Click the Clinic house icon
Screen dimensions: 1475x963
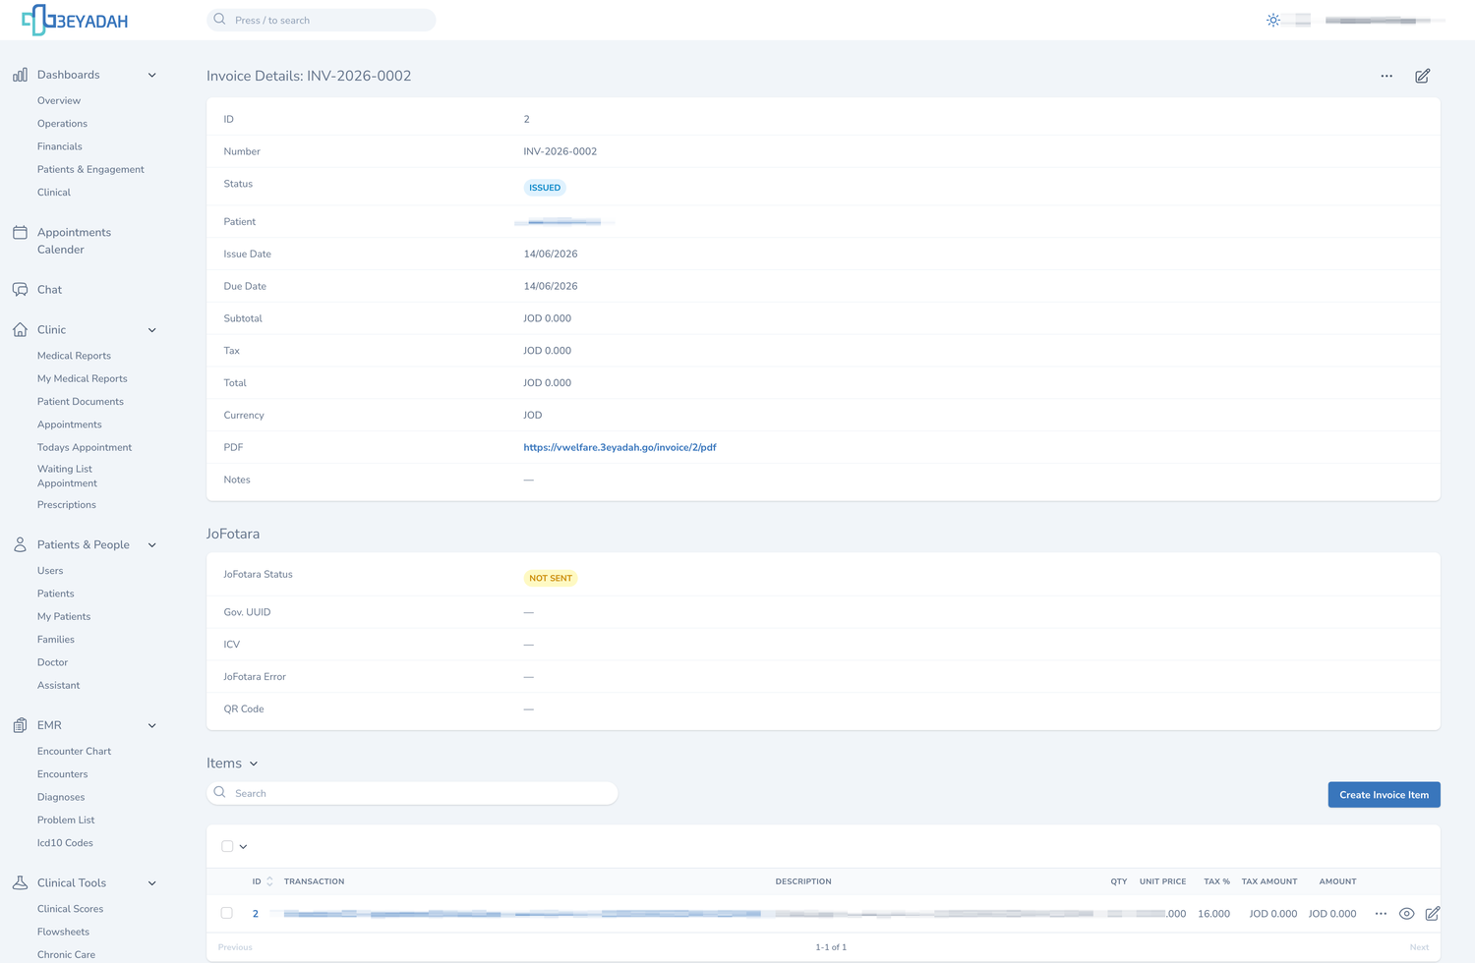(20, 330)
